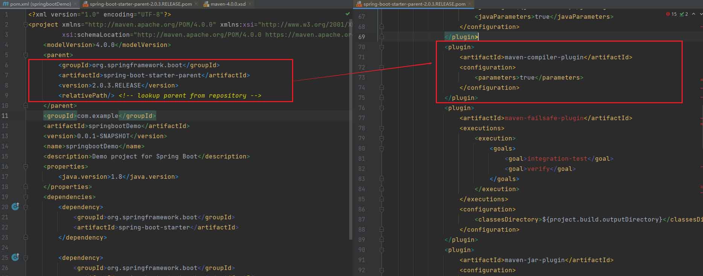
Task: Click the green inspection checkmark in pom.xml editor
Action: [x=347, y=14]
